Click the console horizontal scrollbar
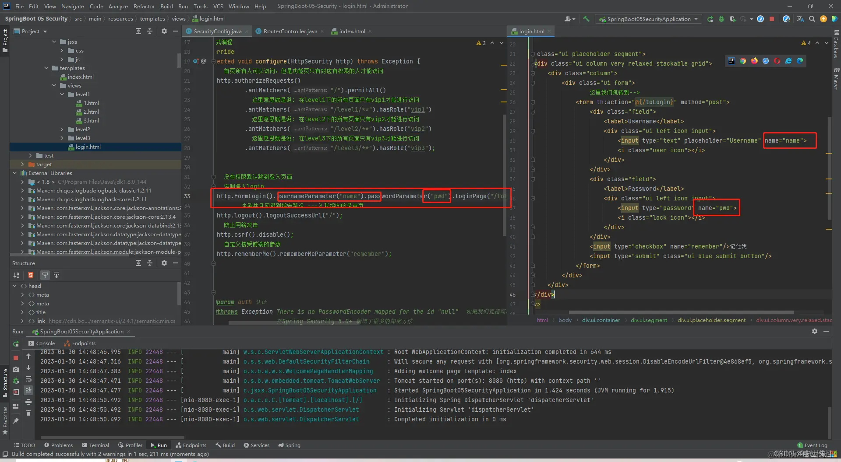The width and height of the screenshot is (841, 462). pyautogui.click(x=113, y=437)
